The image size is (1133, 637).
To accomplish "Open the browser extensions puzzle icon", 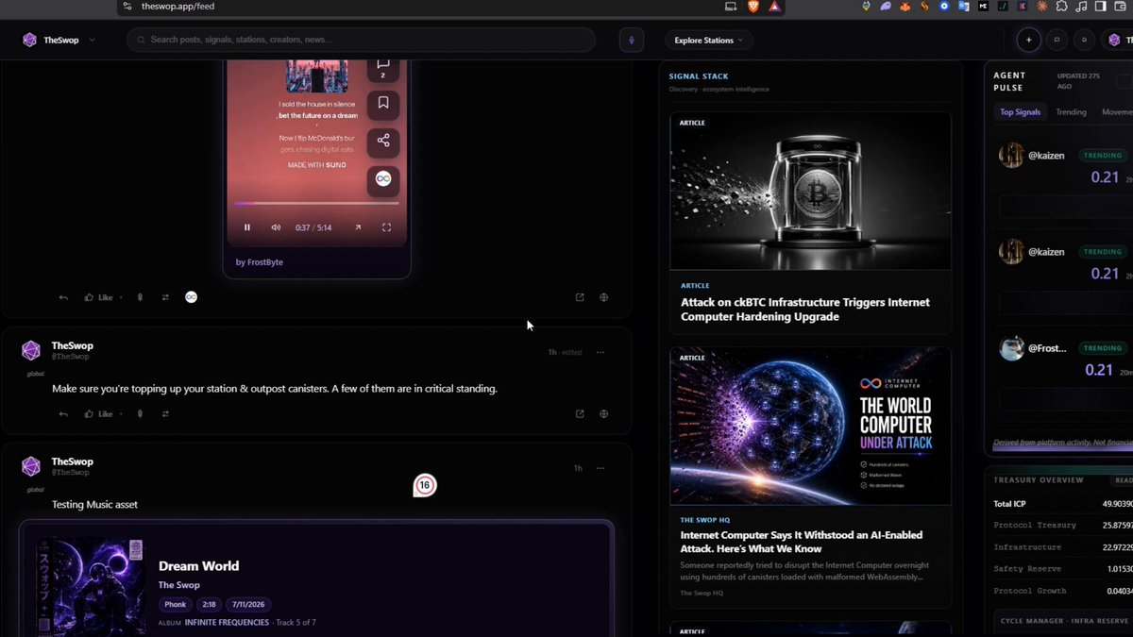I will [1061, 6].
